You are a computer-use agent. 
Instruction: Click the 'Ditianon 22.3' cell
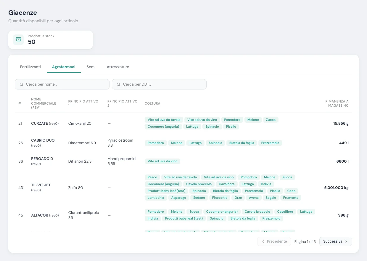80,161
